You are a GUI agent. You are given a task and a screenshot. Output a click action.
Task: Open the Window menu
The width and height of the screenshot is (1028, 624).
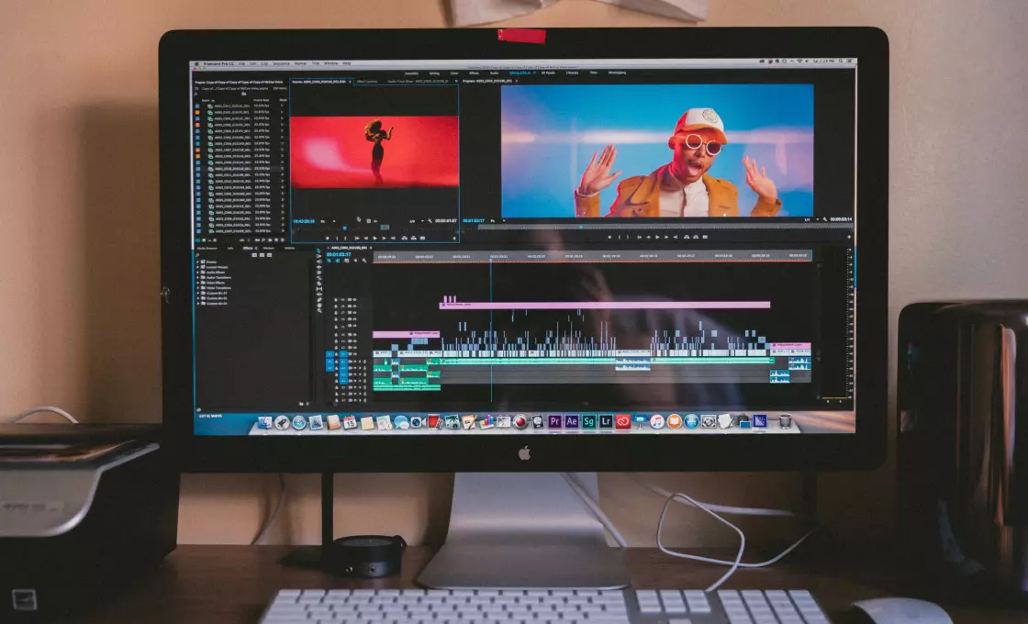tap(330, 63)
